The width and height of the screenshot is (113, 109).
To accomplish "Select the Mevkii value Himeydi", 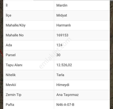I will tap(63, 85).
